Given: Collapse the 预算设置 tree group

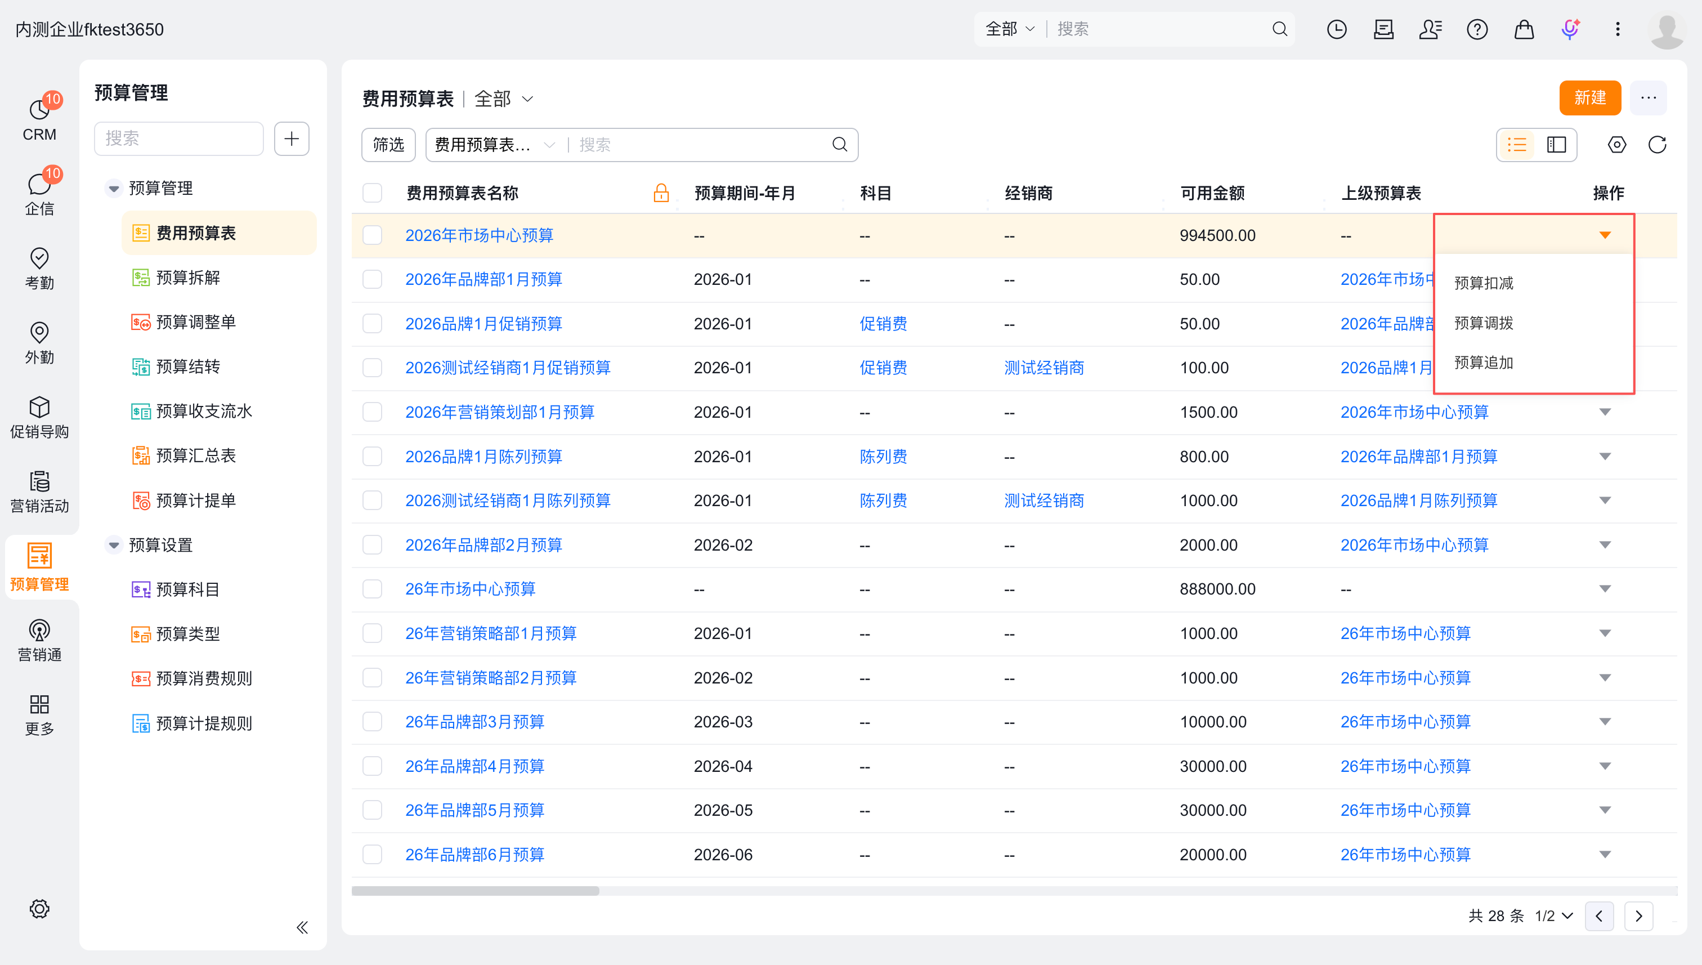Looking at the screenshot, I should (114, 545).
